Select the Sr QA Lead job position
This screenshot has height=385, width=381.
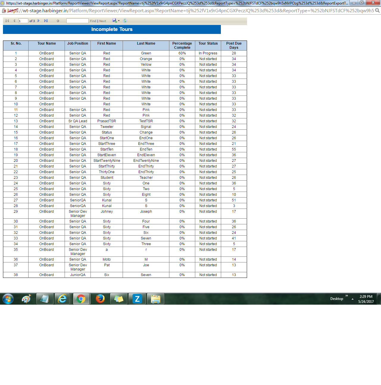pos(78,121)
